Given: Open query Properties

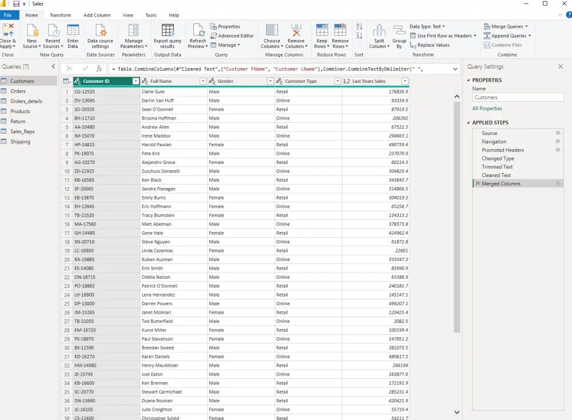Looking at the screenshot, I should click(225, 26).
